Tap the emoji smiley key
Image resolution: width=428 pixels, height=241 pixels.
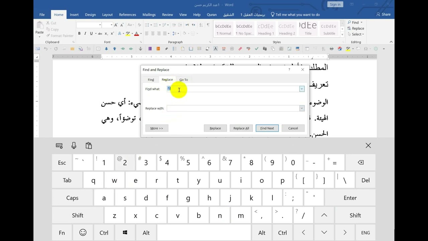coord(83,233)
